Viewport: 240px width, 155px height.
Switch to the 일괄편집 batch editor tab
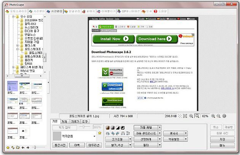tap(72, 11)
